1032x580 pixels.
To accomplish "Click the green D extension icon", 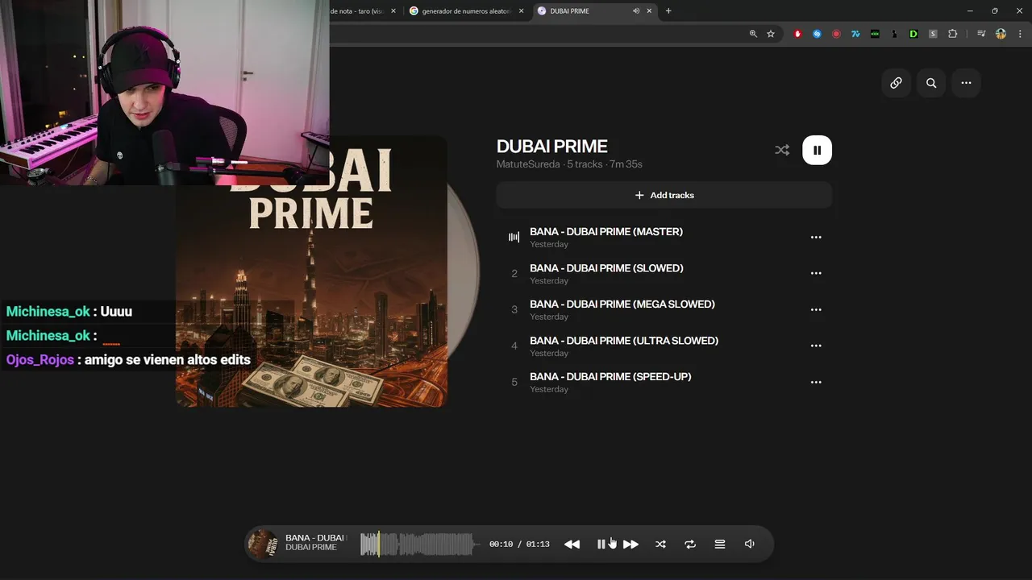I will [x=913, y=34].
